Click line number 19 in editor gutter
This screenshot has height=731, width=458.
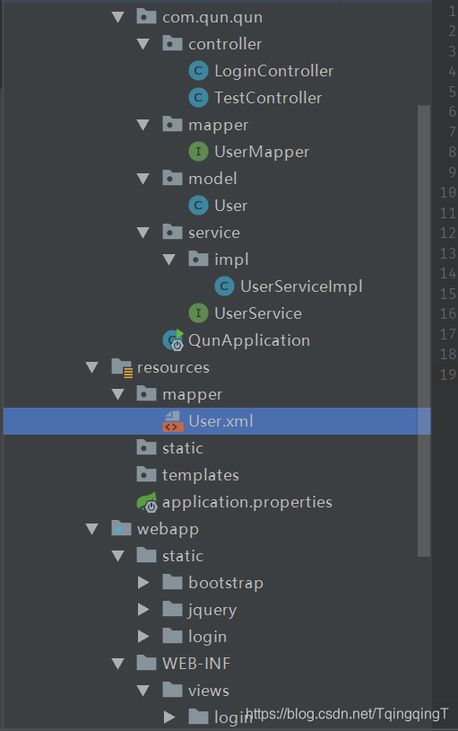[x=448, y=374]
